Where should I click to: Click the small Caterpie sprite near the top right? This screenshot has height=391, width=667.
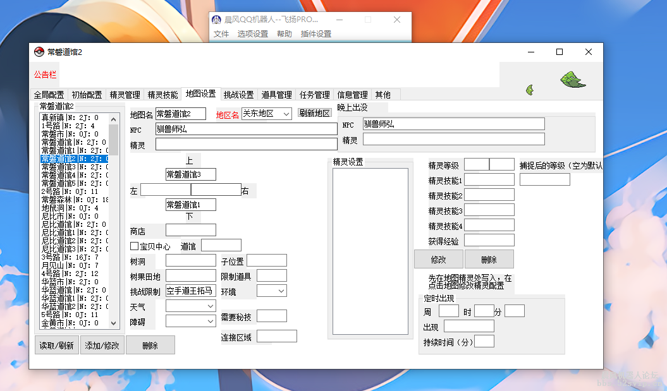coord(530,89)
